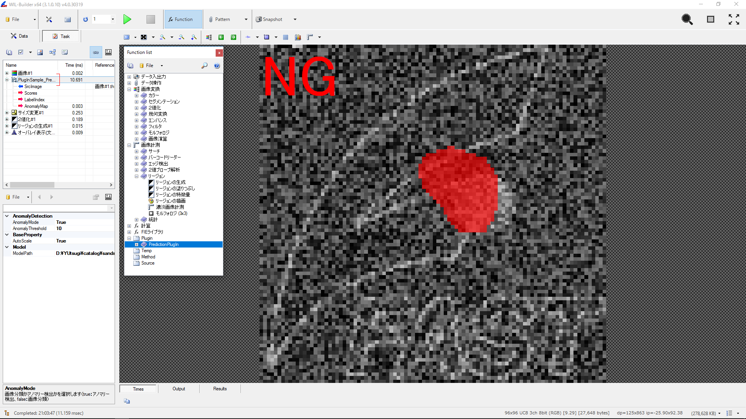The width and height of the screenshot is (746, 419).
Task: Open the Pattern dropdown arrow
Action: (x=246, y=19)
